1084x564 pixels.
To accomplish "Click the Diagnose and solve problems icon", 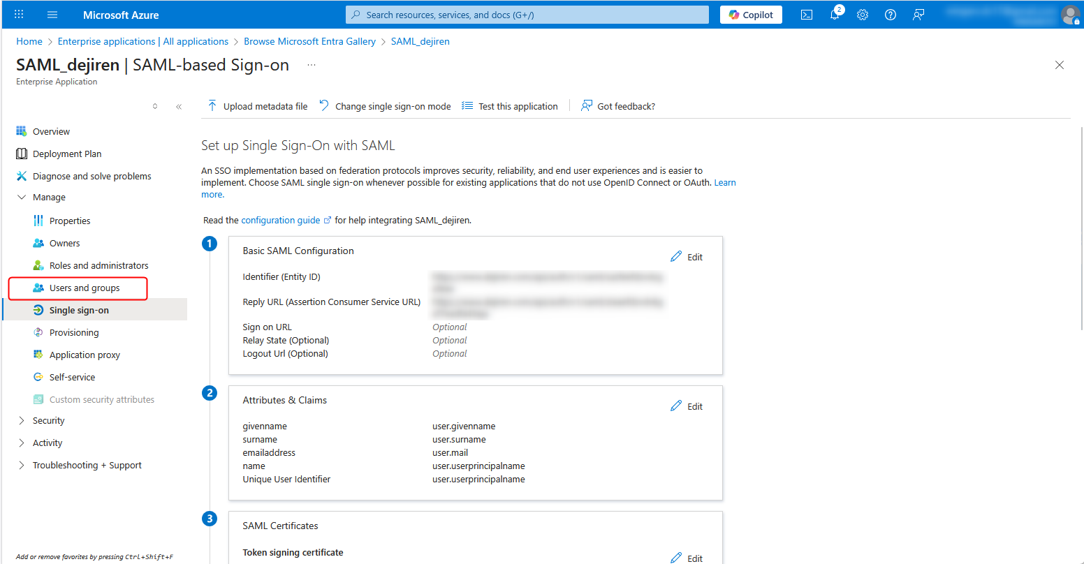I will (x=22, y=176).
